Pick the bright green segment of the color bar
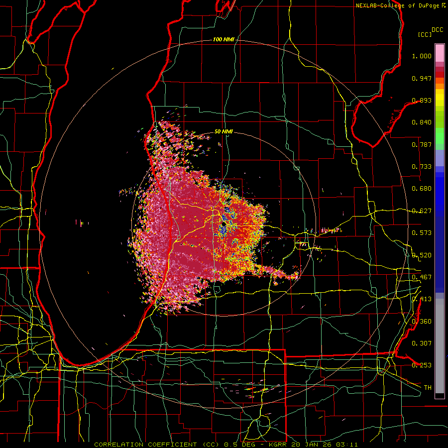448x448 pixels. click(440, 136)
